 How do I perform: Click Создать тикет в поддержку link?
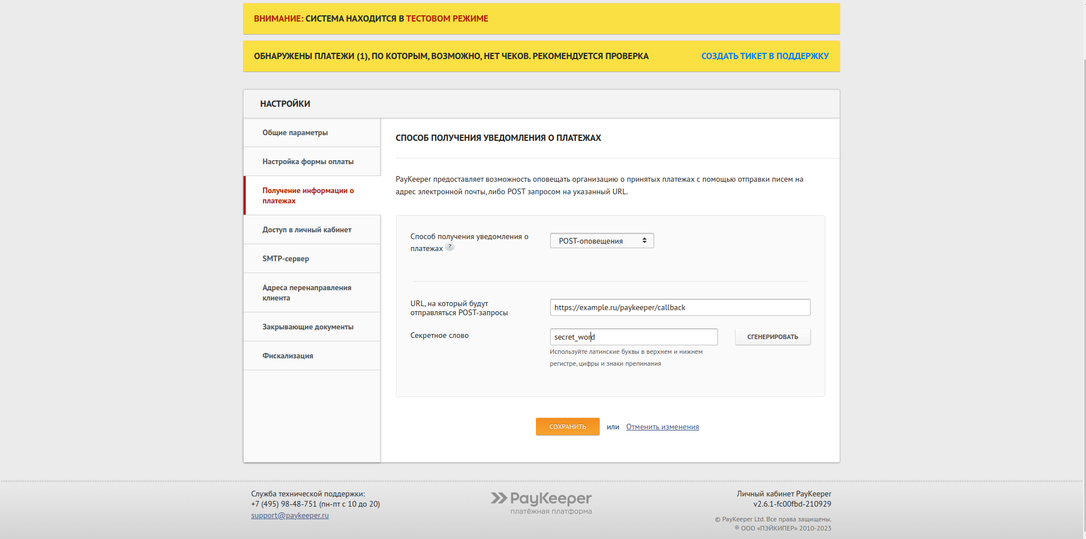click(764, 56)
